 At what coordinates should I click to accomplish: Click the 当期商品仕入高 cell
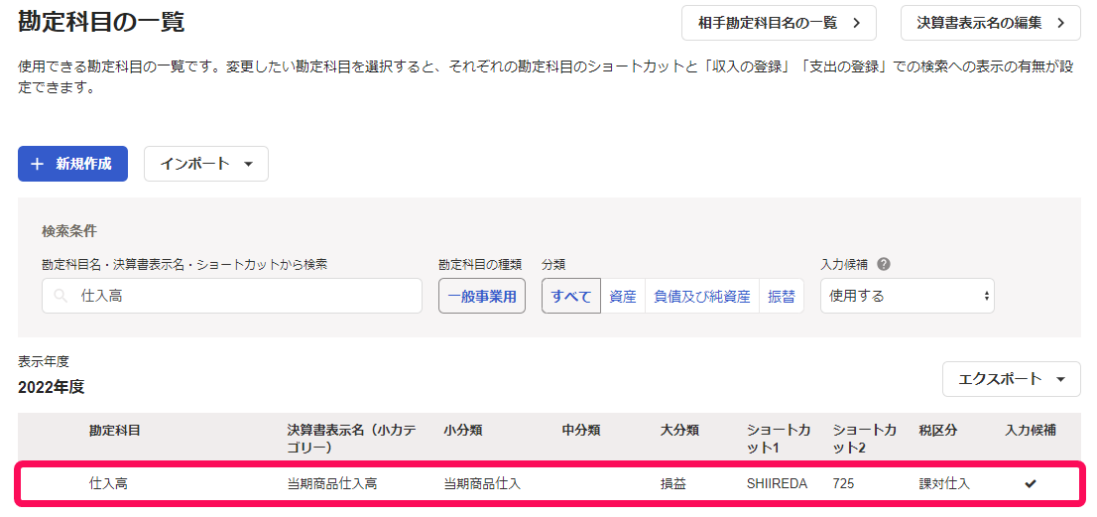[332, 483]
